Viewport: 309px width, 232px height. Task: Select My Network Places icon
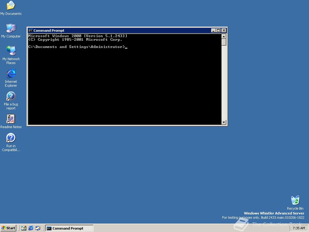(x=11, y=55)
